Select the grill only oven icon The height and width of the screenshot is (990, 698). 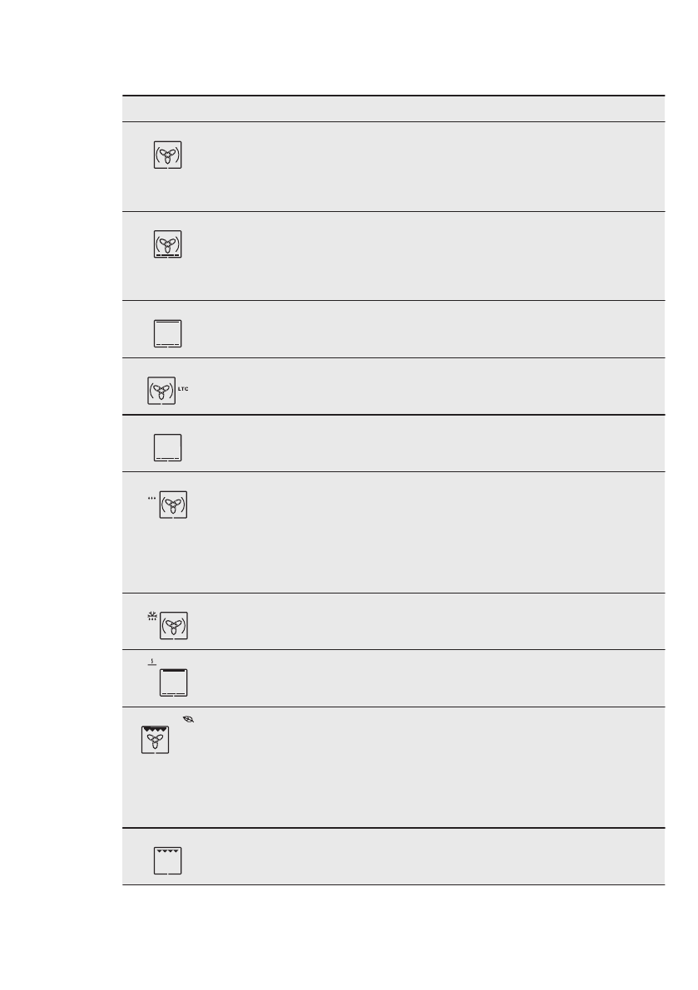168,861
